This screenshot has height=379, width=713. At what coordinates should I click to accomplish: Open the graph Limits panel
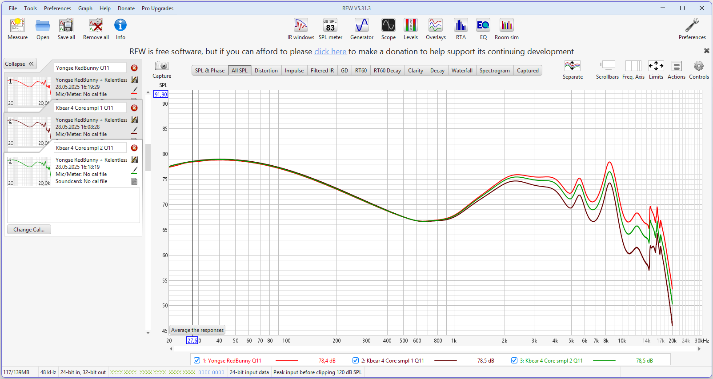656,70
